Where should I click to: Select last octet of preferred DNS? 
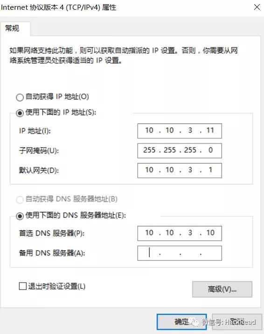(x=210, y=232)
